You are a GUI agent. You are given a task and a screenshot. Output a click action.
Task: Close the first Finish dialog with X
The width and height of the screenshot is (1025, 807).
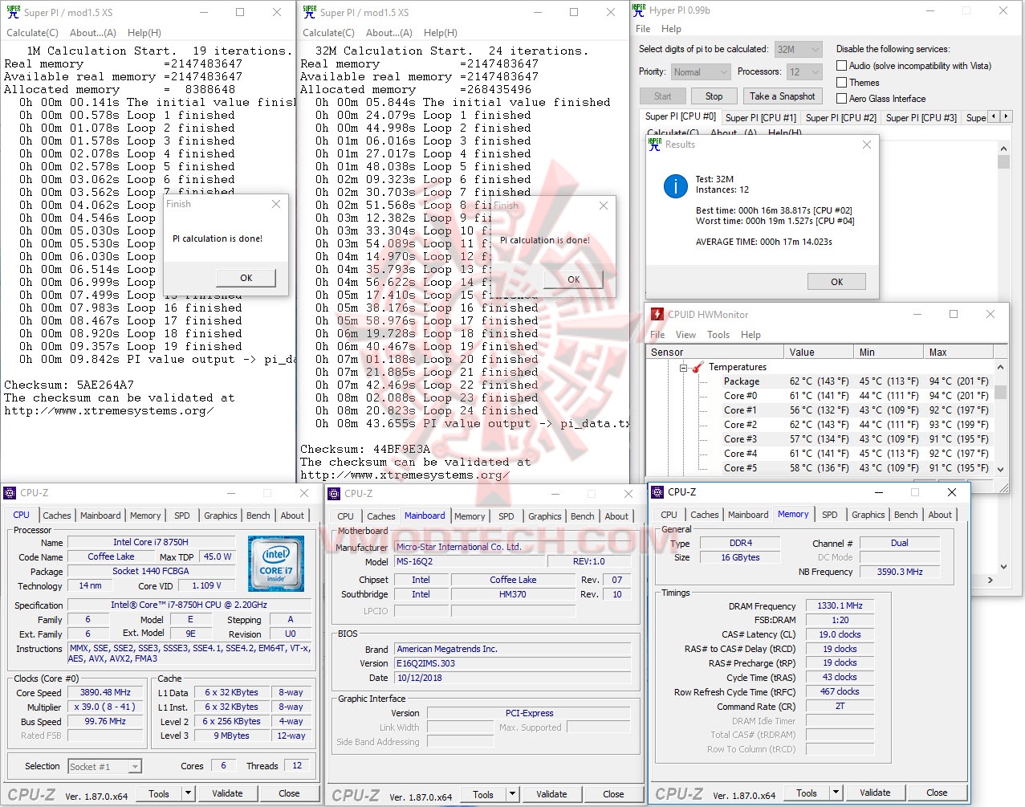click(x=276, y=204)
